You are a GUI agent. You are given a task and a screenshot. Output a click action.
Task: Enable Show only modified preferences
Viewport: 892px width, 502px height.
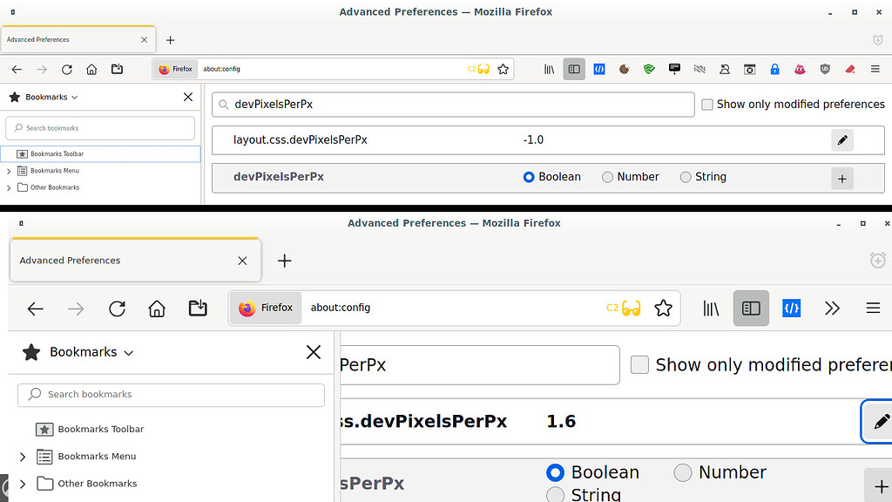[707, 104]
